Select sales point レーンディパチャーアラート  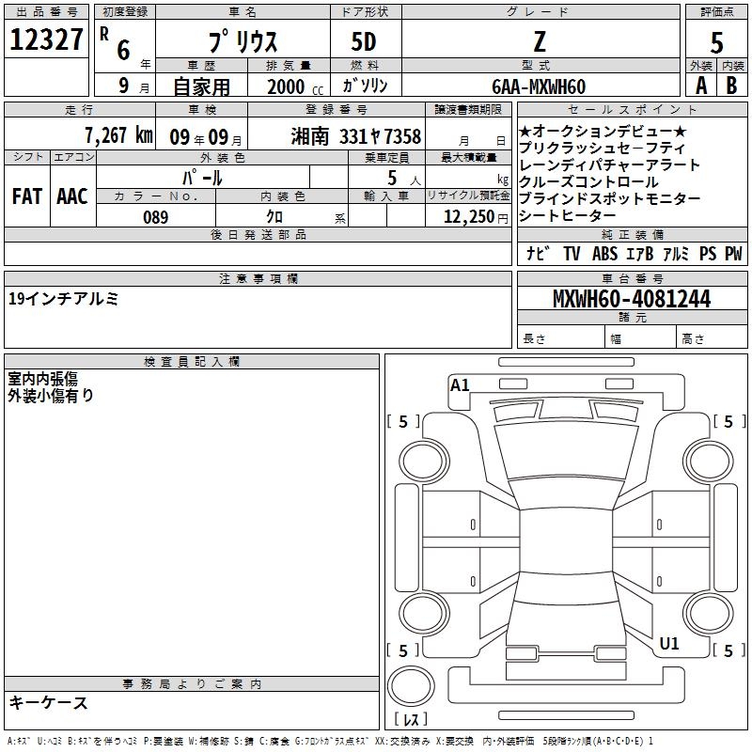pyautogui.click(x=609, y=165)
